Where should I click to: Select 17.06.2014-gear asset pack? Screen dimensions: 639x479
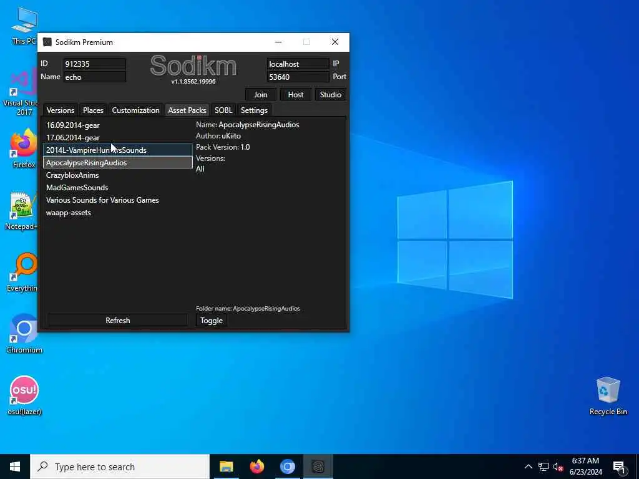tap(118, 138)
